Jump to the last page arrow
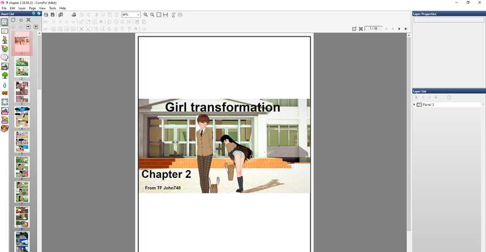 pos(406,29)
